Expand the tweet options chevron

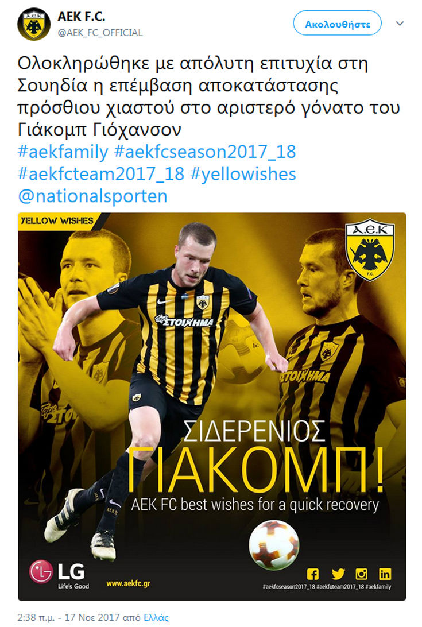click(x=400, y=24)
